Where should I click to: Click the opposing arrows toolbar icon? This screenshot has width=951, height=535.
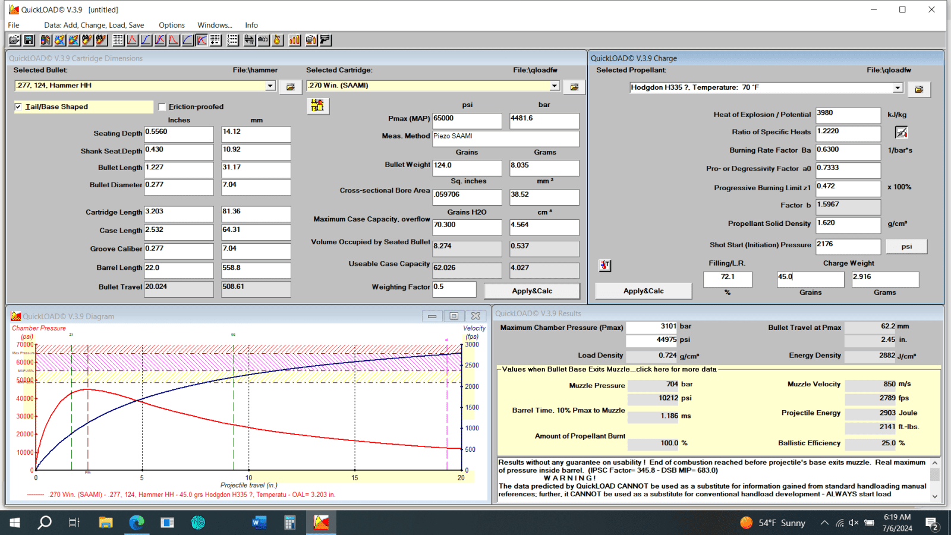click(250, 40)
